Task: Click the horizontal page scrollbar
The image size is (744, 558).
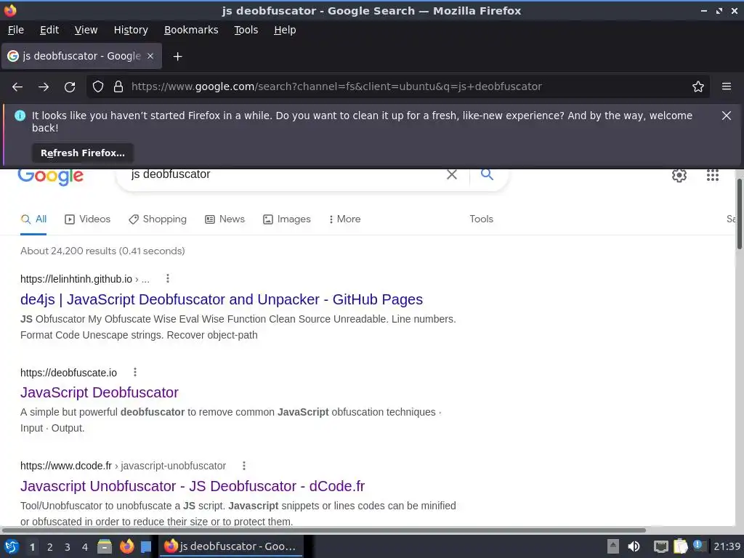Action: pos(323,530)
